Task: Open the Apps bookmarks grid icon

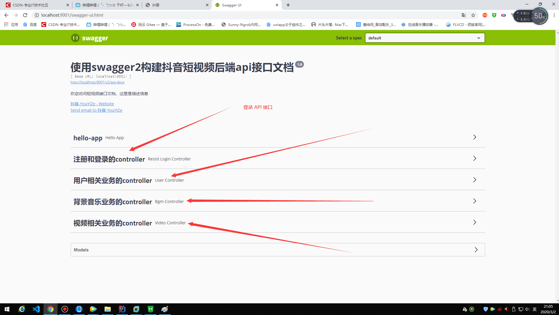Action: coord(6,24)
